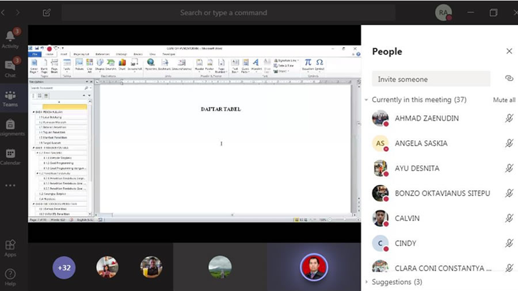Click the Help icon in sidebar

point(10,277)
